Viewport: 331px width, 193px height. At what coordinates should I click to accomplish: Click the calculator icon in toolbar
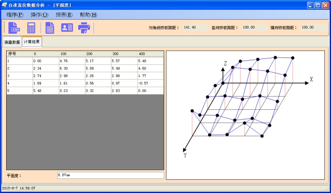click(x=31, y=28)
